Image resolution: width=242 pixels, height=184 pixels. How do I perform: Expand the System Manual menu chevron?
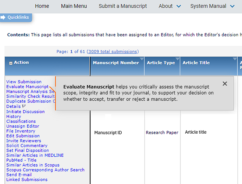(232, 6)
